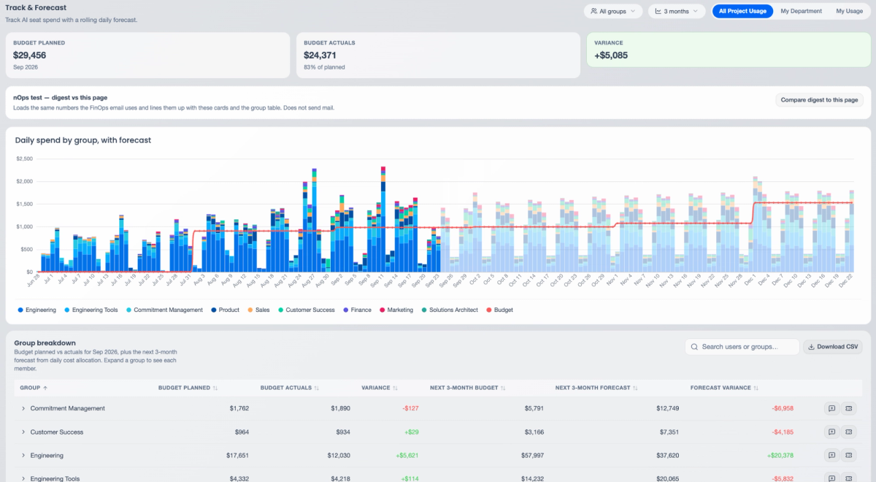876x482 pixels.
Task: Switch to the My Department tab
Action: coord(801,11)
